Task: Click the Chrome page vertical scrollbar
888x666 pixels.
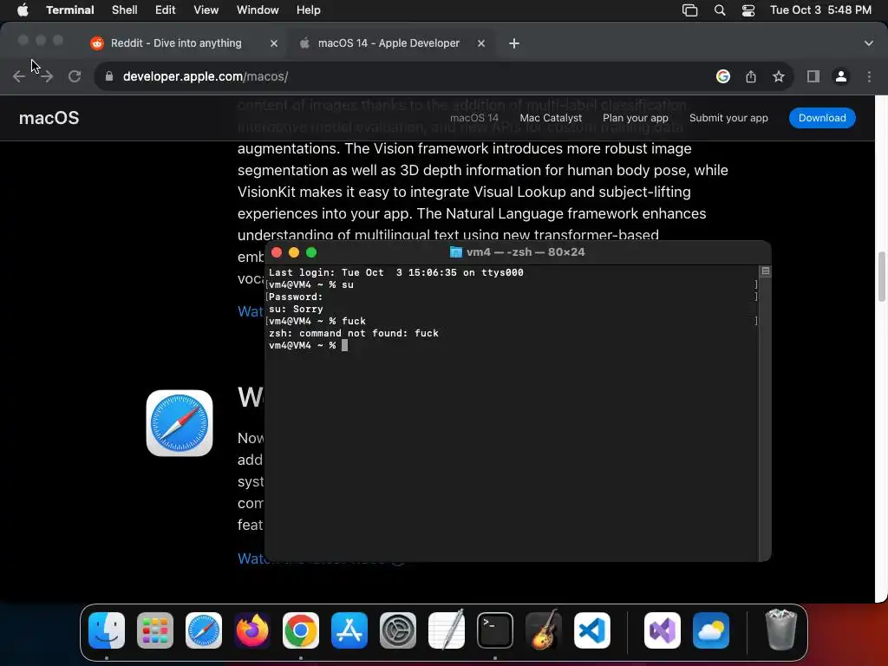Action: (882, 277)
